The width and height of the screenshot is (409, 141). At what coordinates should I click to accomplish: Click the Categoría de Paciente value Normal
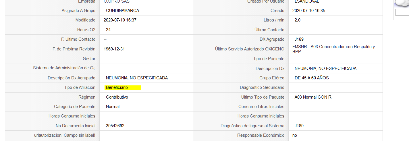(113, 107)
